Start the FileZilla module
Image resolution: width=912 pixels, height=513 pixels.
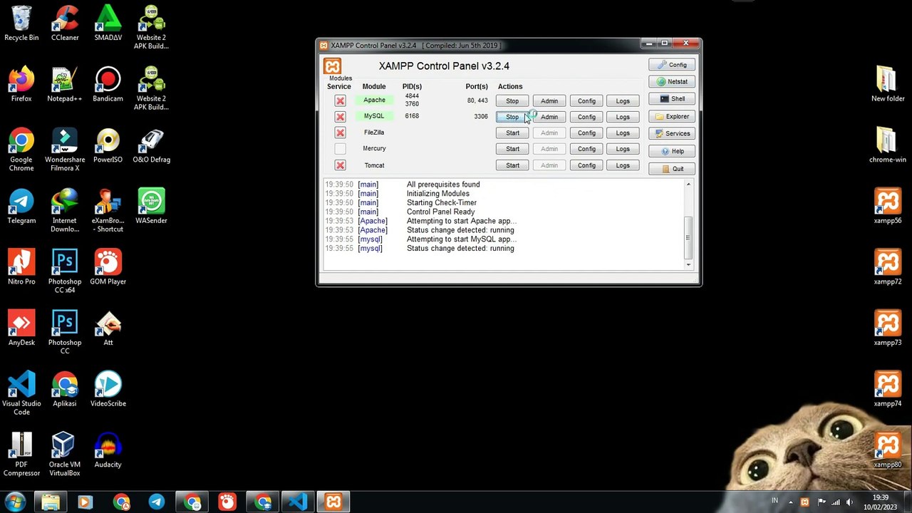[x=512, y=133]
